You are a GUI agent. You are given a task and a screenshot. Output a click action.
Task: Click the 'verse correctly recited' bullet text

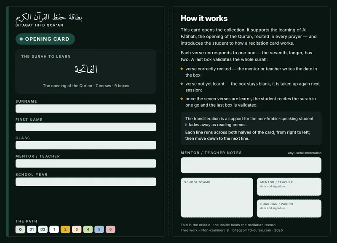point(251,72)
